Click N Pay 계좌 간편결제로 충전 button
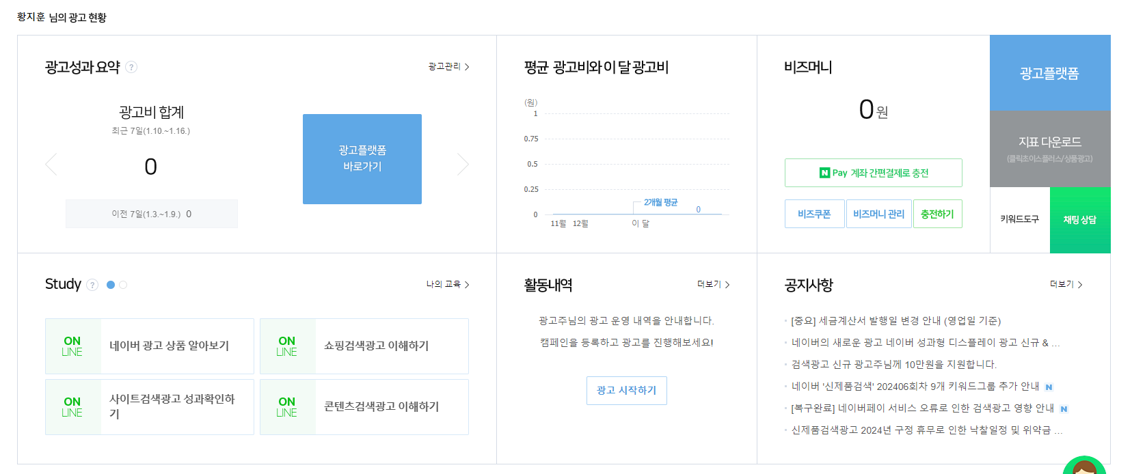 point(874,173)
